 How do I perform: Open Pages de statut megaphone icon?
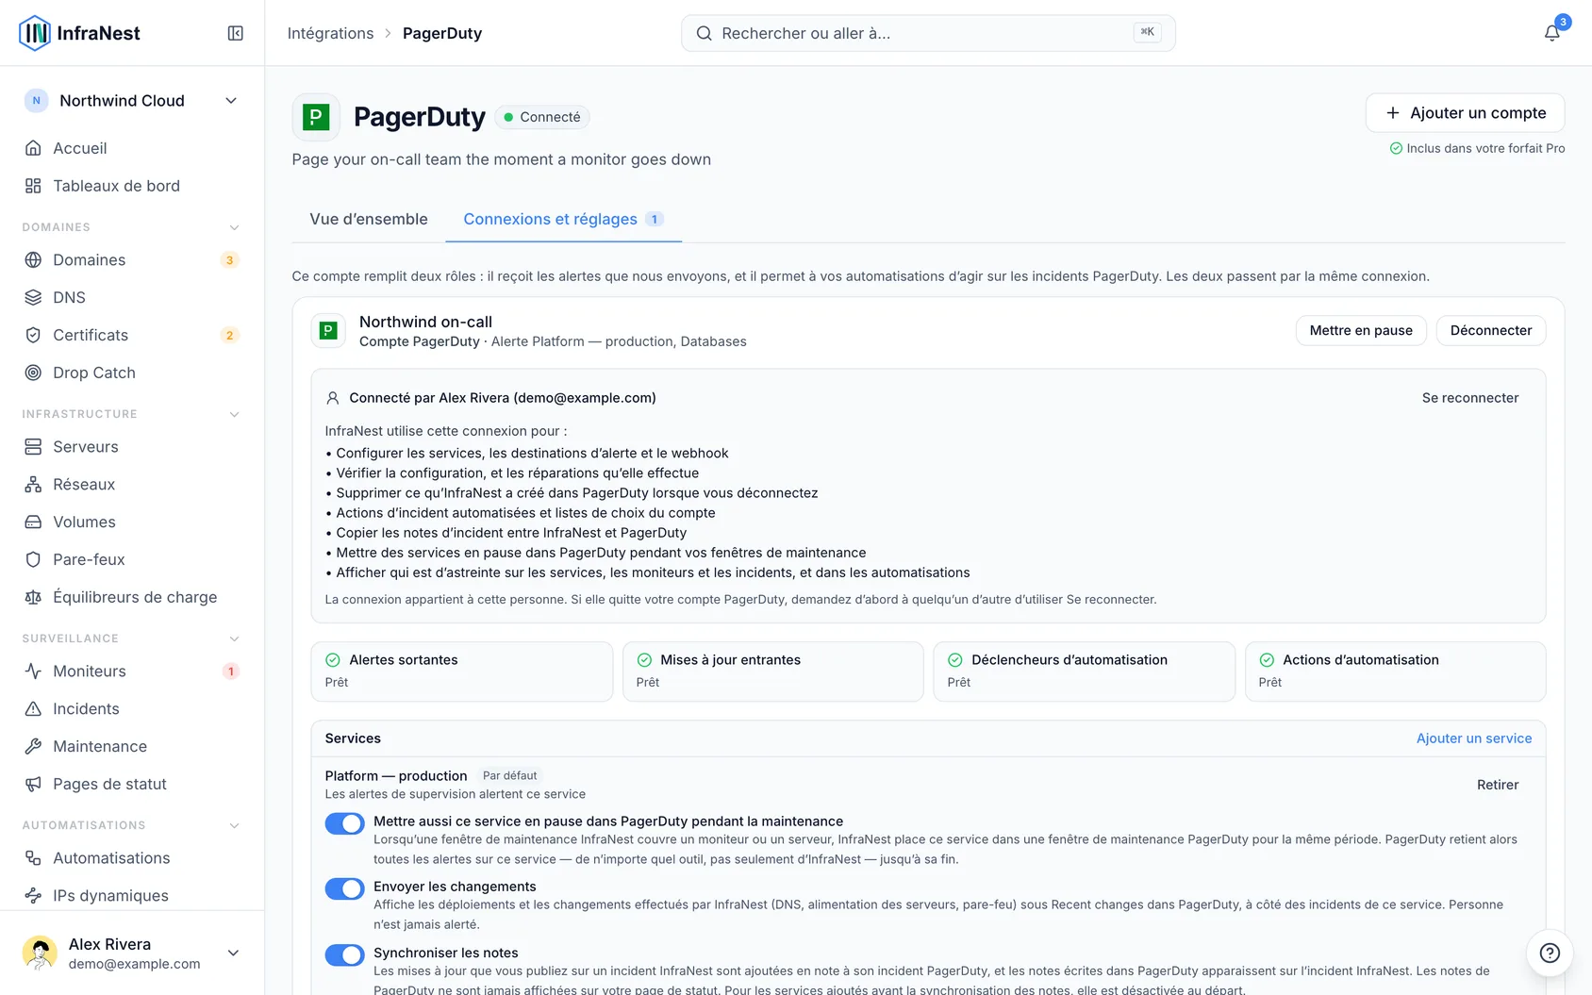pos(33,784)
